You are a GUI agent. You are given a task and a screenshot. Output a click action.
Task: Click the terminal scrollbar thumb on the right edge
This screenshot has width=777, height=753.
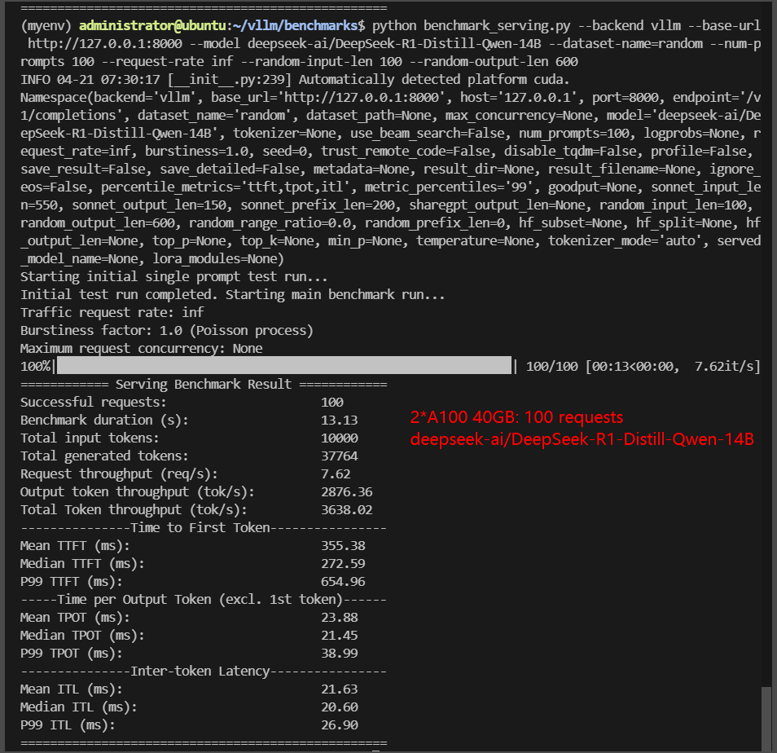click(766, 718)
